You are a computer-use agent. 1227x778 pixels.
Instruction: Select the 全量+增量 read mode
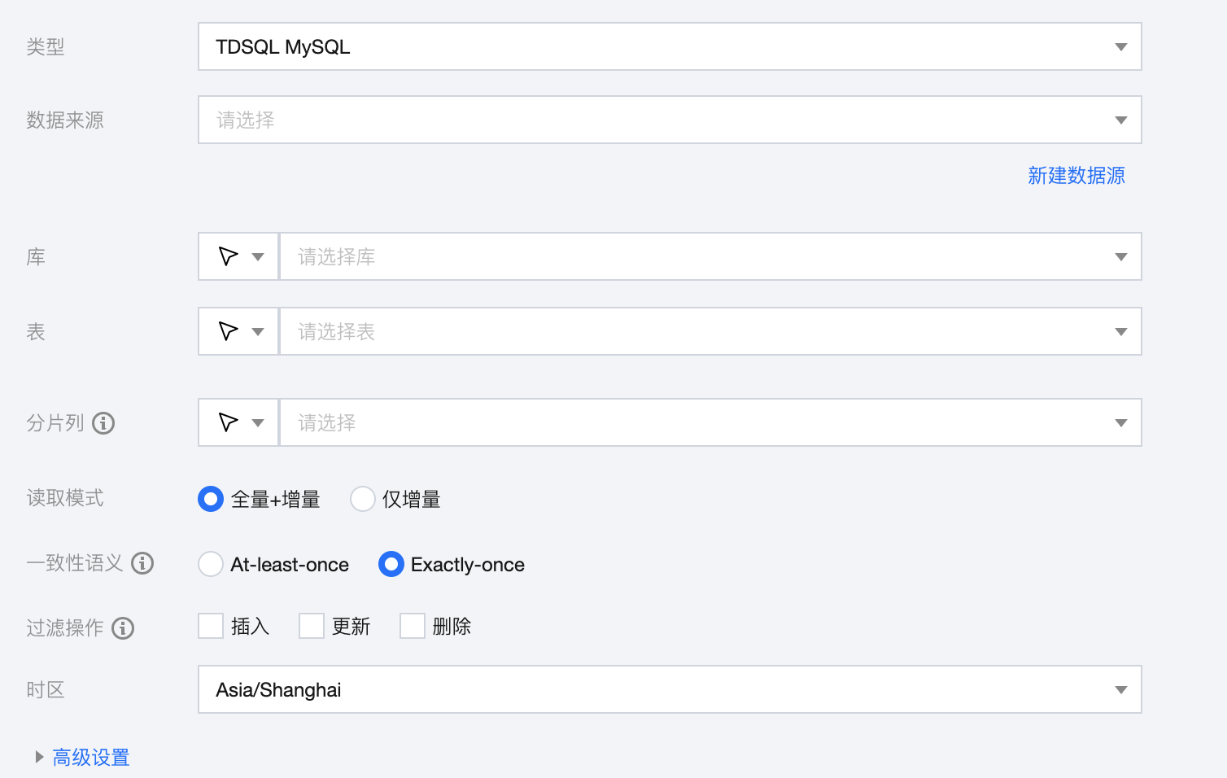(x=211, y=499)
